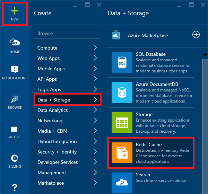The width and height of the screenshot is (208, 194).
Task: Expand the Mobile Apps chevron
Action: tap(95, 69)
